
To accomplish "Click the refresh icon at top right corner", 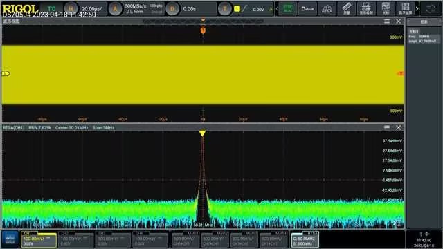I will (x=431, y=9).
